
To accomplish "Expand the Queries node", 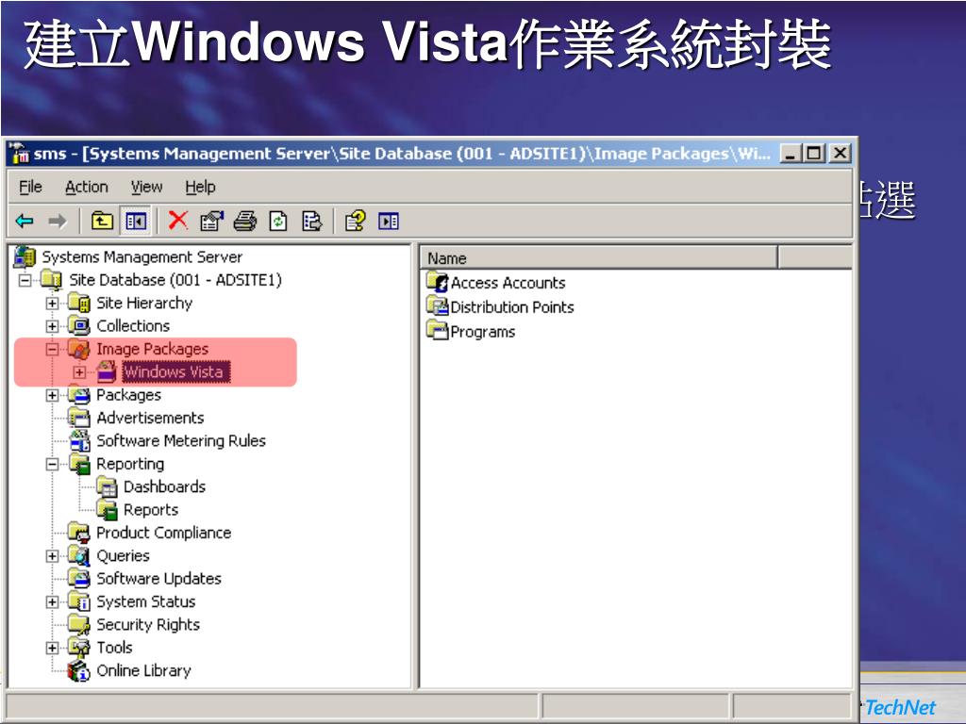I will coord(53,556).
